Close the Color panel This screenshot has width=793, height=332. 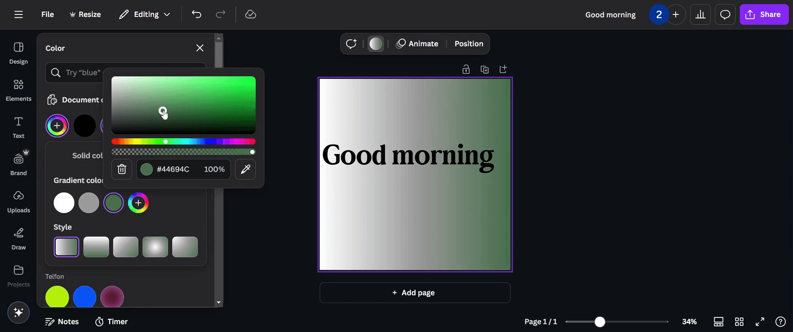click(200, 48)
